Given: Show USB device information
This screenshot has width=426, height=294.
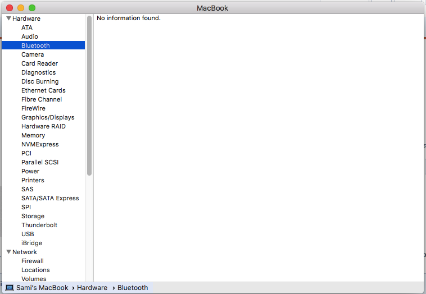Looking at the screenshot, I should [x=28, y=234].
